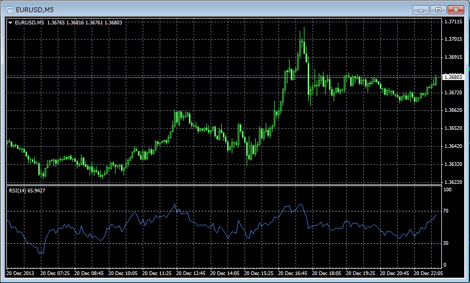This screenshot has width=470, height=283.
Task: Maximize the EURUSD,M5 chart window
Action: point(438,10)
